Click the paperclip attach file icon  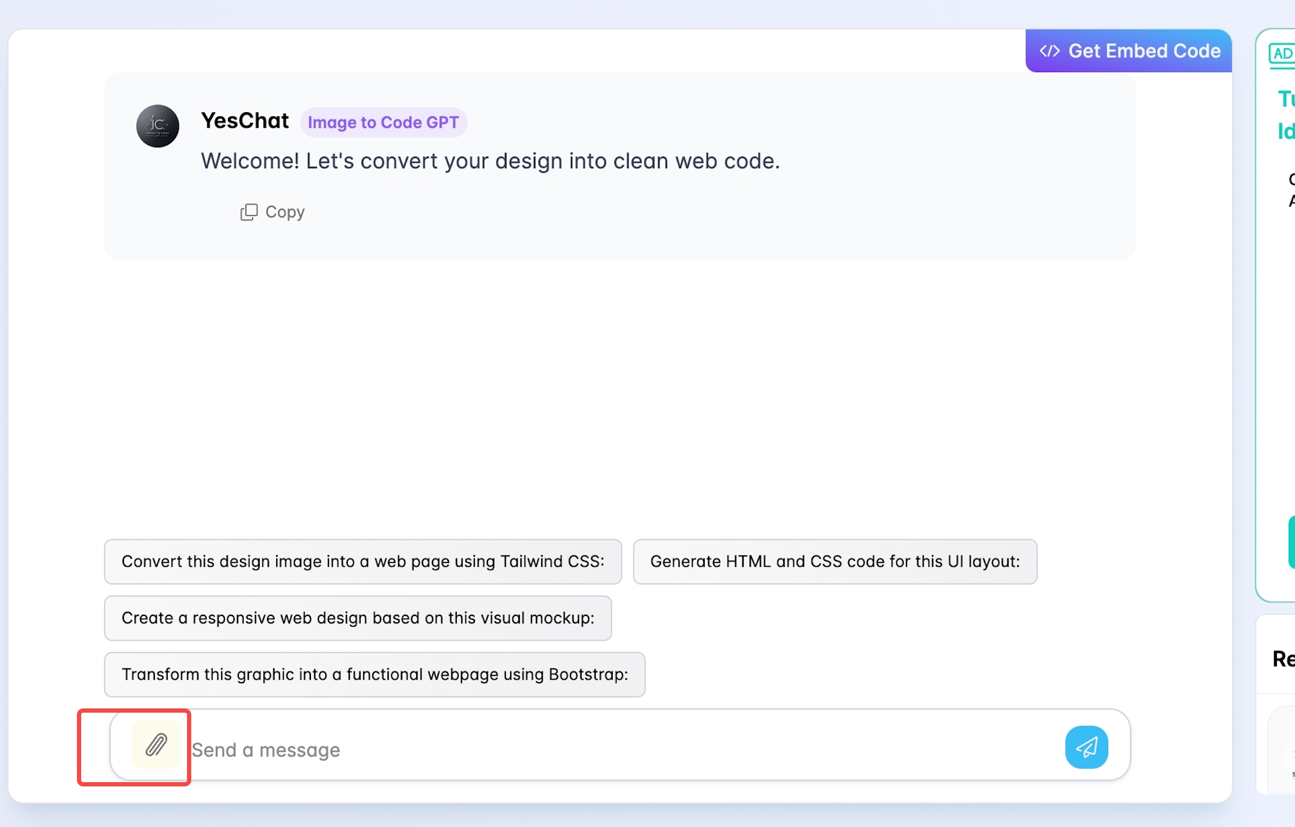(156, 745)
